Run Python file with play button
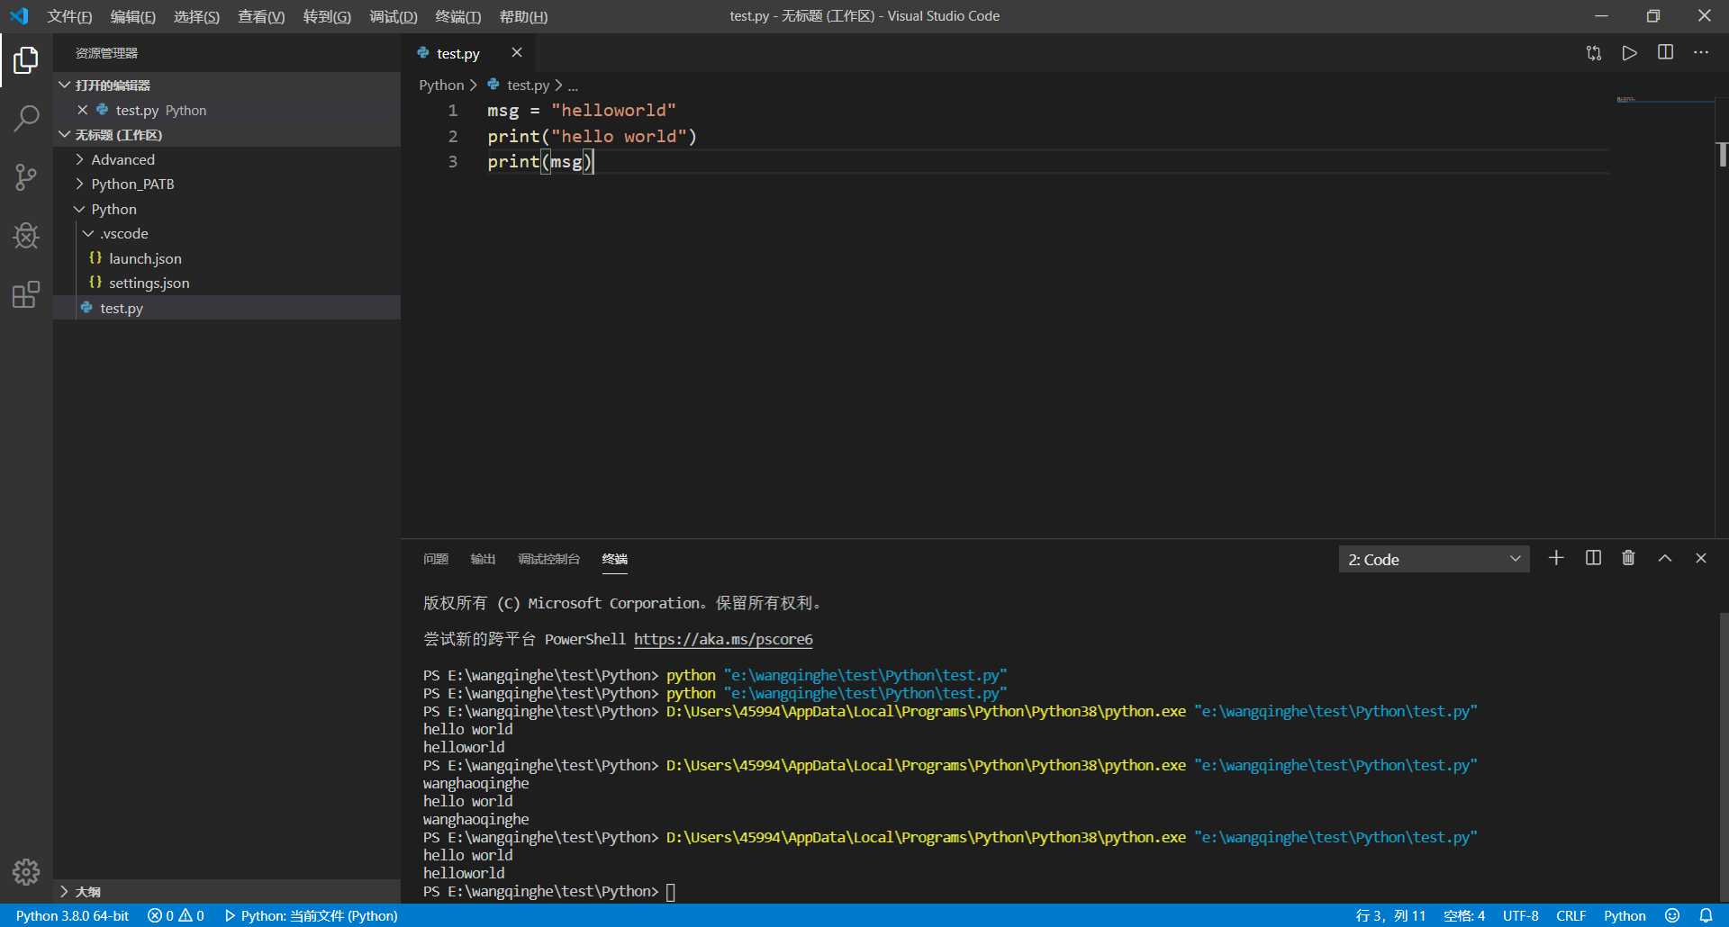The height and width of the screenshot is (927, 1729). click(x=1629, y=53)
